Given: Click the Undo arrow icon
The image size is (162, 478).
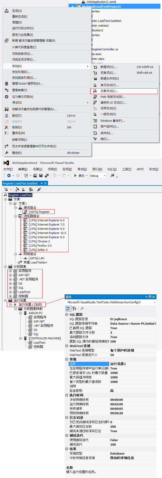Looking at the screenshot, I should point(55,175).
